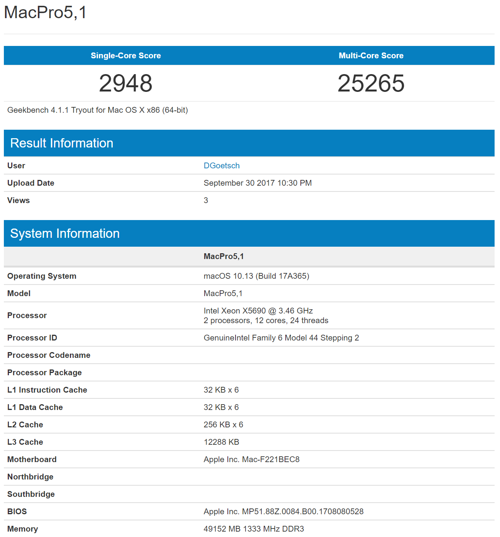Click the L1 Data Cache row label

point(35,407)
